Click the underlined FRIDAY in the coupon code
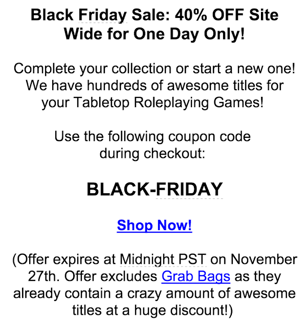 pyautogui.click(x=189, y=189)
